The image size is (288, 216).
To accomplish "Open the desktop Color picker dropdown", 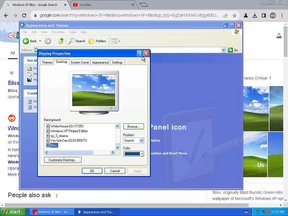I will tap(134, 154).
